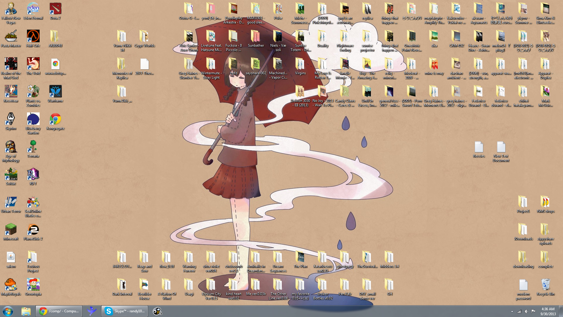Select Age of Mythology icon

pyautogui.click(x=11, y=151)
